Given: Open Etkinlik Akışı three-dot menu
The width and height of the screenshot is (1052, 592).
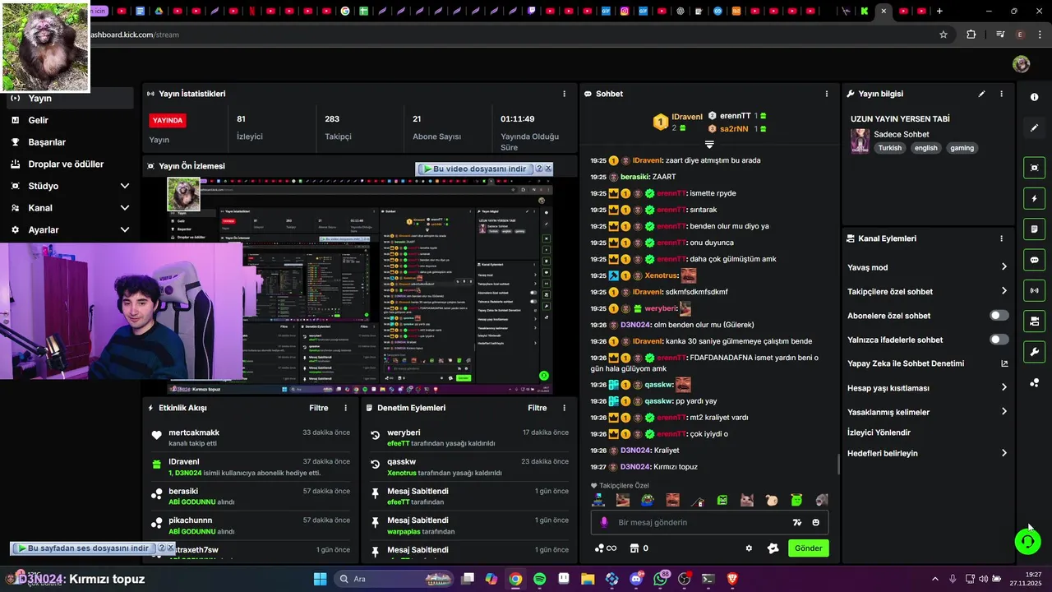Looking at the screenshot, I should [345, 408].
